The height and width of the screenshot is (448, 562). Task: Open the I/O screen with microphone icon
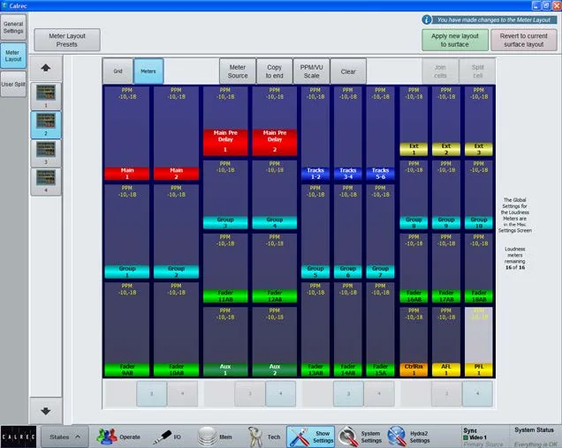click(167, 437)
